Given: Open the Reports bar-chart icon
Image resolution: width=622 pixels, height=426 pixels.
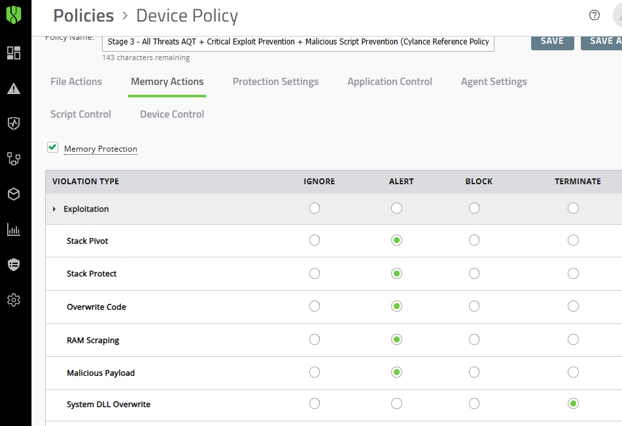Looking at the screenshot, I should [15, 229].
